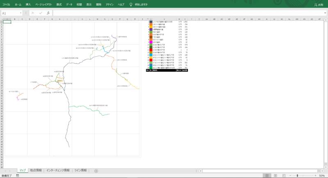328x178 pixels.
Task: Open the 表示 ribbon tab
Action: pos(89,5)
